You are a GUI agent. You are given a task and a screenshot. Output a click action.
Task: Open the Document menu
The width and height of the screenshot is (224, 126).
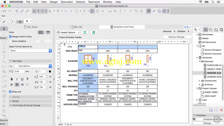67,2
